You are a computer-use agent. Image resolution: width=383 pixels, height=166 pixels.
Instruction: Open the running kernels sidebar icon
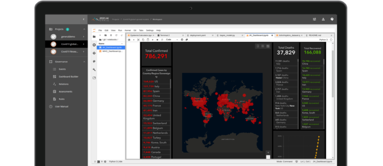94,45
